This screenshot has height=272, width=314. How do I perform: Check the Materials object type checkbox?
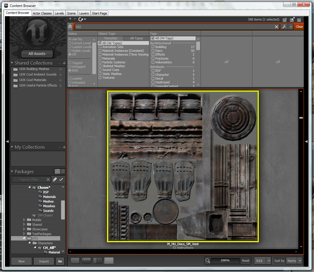tap(100, 58)
